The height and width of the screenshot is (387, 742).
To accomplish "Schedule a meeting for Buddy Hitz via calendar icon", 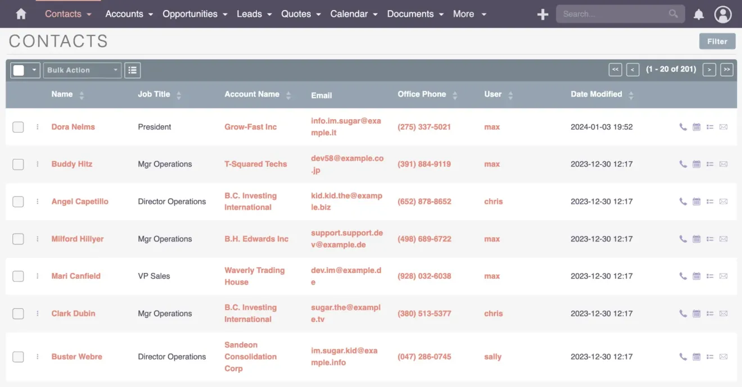I will click(696, 164).
